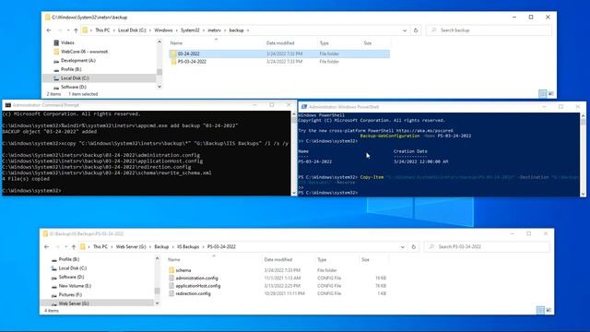The image size is (590, 332).
Task: Sort by Type column in backup window
Action: (x=324, y=43)
